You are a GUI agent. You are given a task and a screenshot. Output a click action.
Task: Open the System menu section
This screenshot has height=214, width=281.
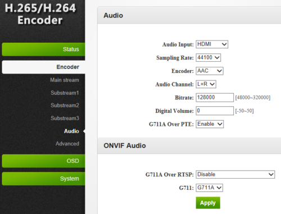[43, 179]
